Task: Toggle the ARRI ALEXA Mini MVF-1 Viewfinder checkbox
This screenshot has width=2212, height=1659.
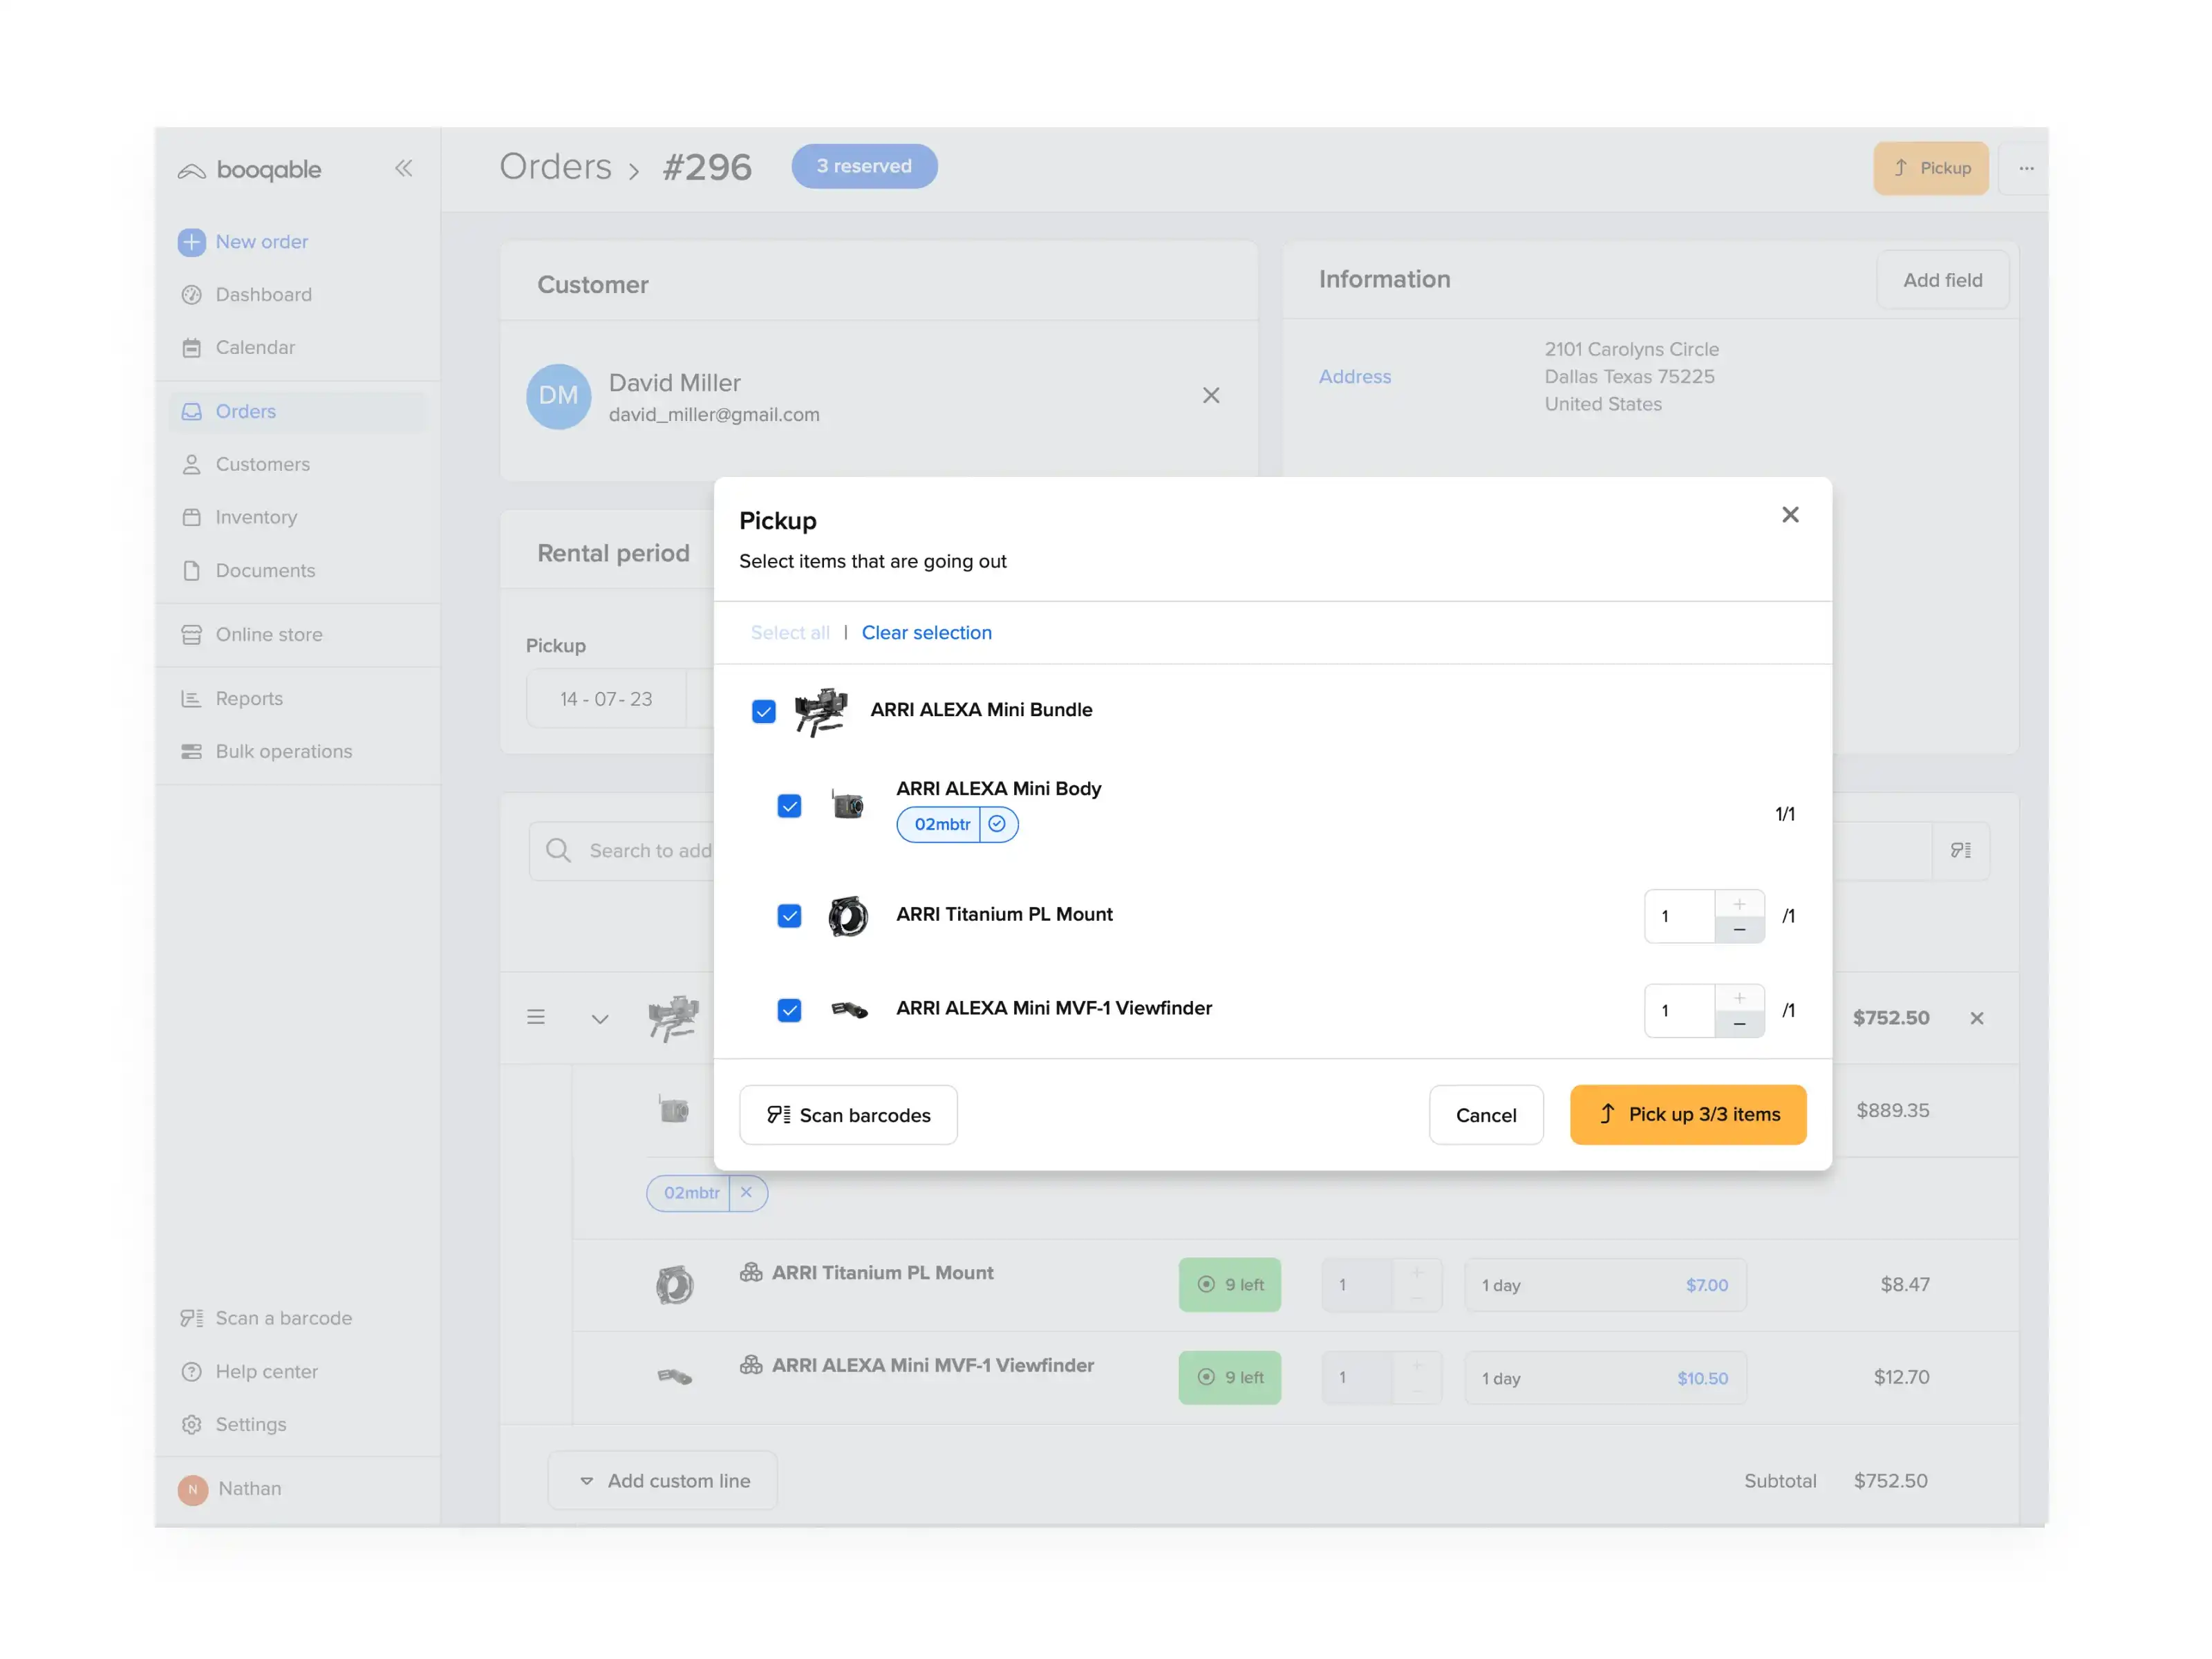Action: [x=789, y=1010]
